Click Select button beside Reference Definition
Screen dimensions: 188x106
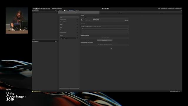126,21
